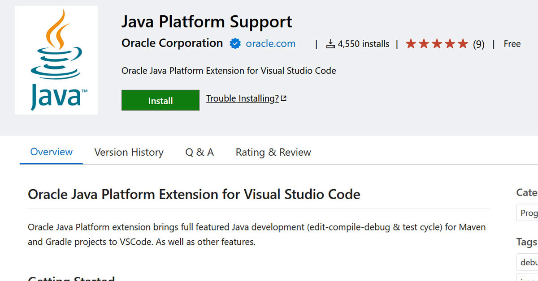This screenshot has width=538, height=281.
Task: Switch to the Overview tab
Action: (x=51, y=152)
